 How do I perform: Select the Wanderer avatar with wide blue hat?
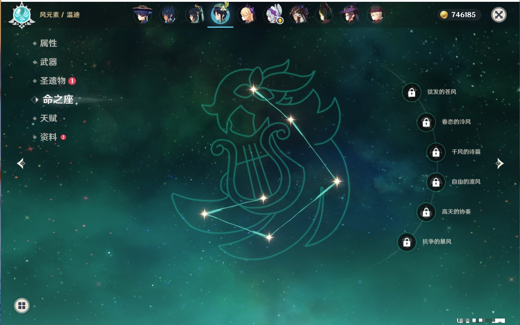143,14
